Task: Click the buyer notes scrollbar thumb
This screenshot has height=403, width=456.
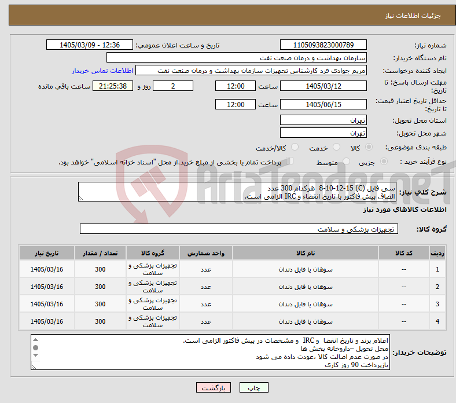Action: (35, 347)
